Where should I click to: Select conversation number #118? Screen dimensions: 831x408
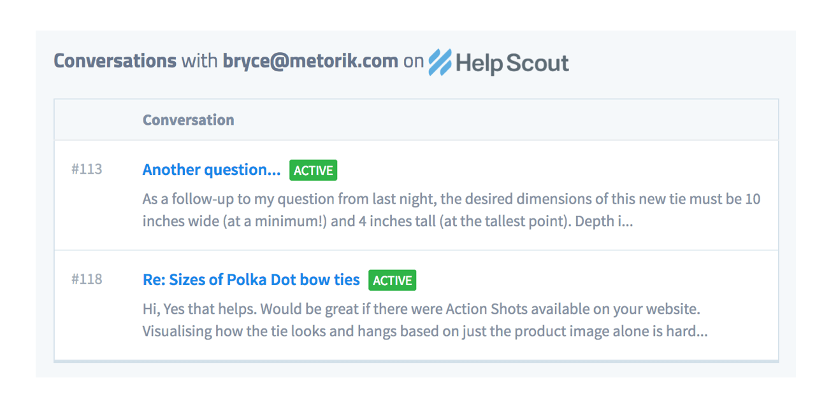(87, 279)
